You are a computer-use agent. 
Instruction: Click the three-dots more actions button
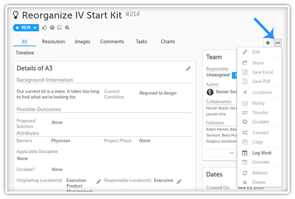point(278,43)
